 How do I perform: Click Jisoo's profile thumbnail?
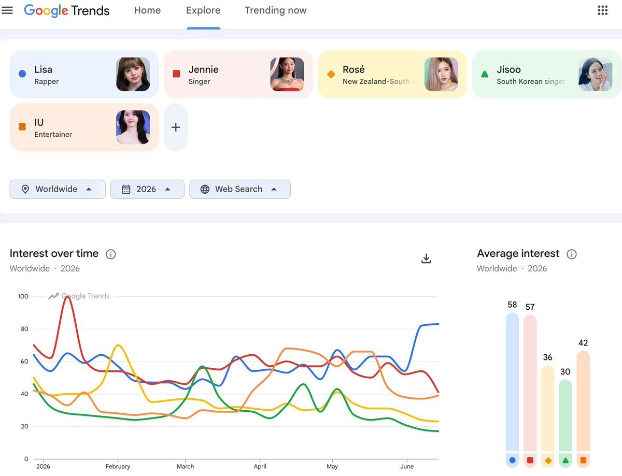[595, 74]
